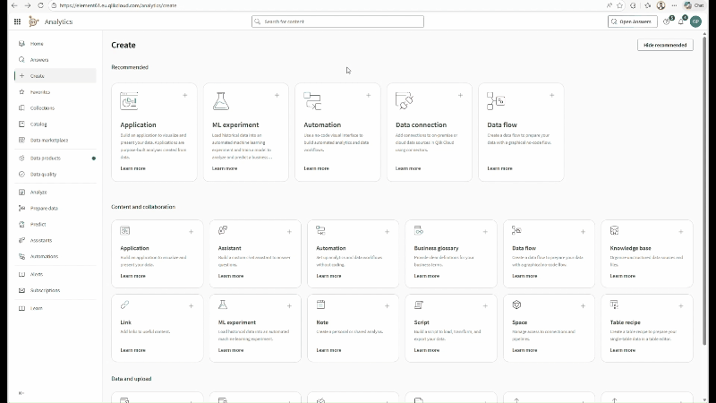Viewport: 716px width, 403px height.
Task: Click the Data quality sidebar icon
Action: click(21, 174)
